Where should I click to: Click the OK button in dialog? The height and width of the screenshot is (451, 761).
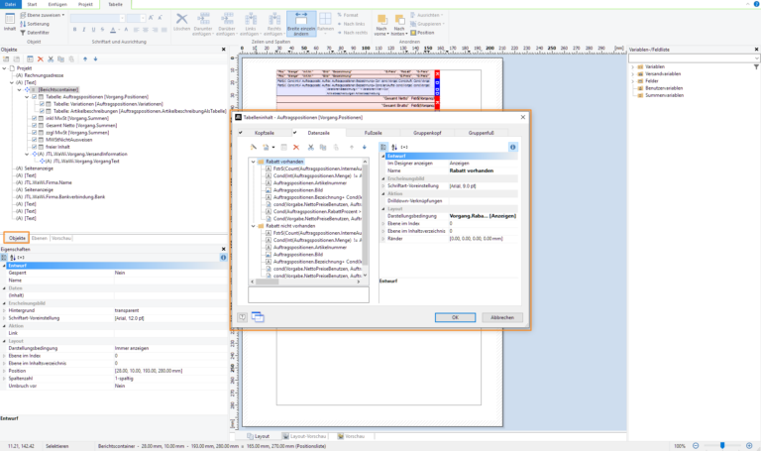[454, 317]
